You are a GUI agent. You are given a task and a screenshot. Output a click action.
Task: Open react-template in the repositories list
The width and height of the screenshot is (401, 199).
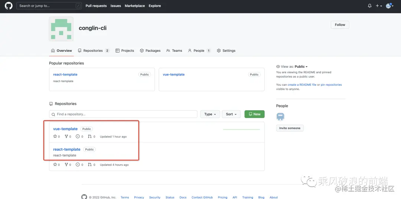[x=67, y=149]
